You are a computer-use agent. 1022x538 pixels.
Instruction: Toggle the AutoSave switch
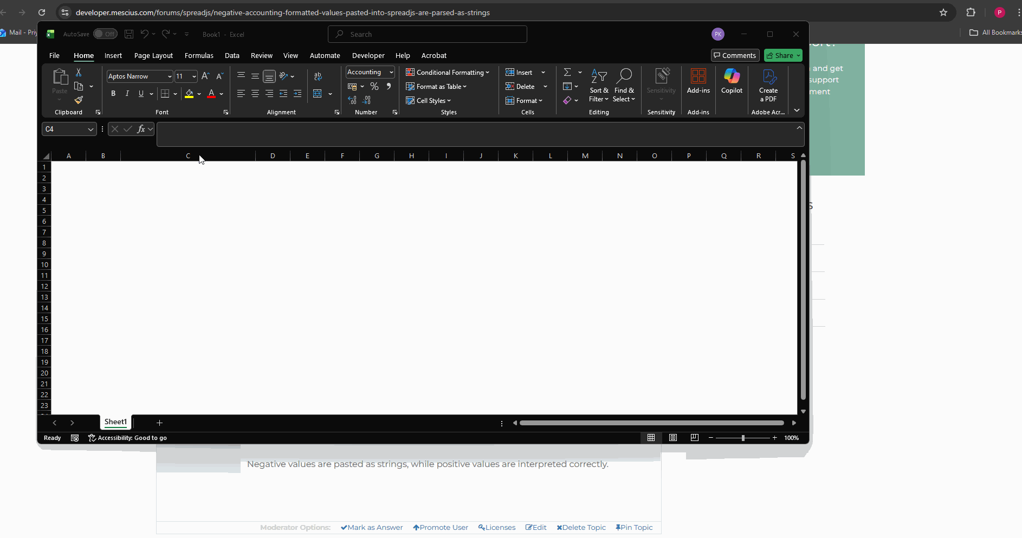[105, 34]
